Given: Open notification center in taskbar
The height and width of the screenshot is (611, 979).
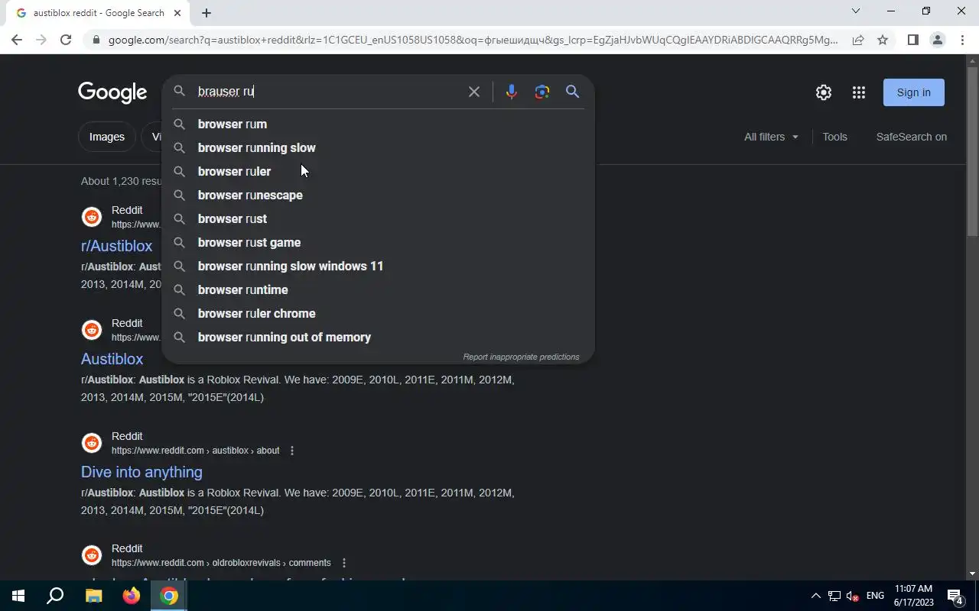Looking at the screenshot, I should pyautogui.click(x=955, y=596).
